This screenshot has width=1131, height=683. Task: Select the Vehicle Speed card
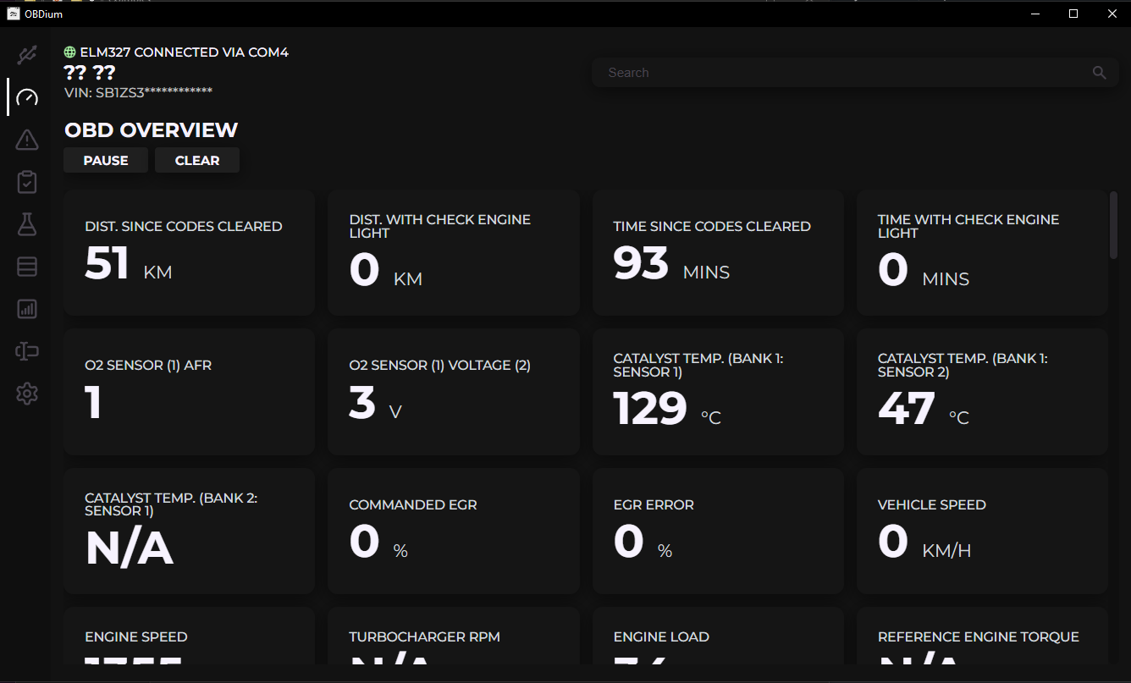point(982,532)
